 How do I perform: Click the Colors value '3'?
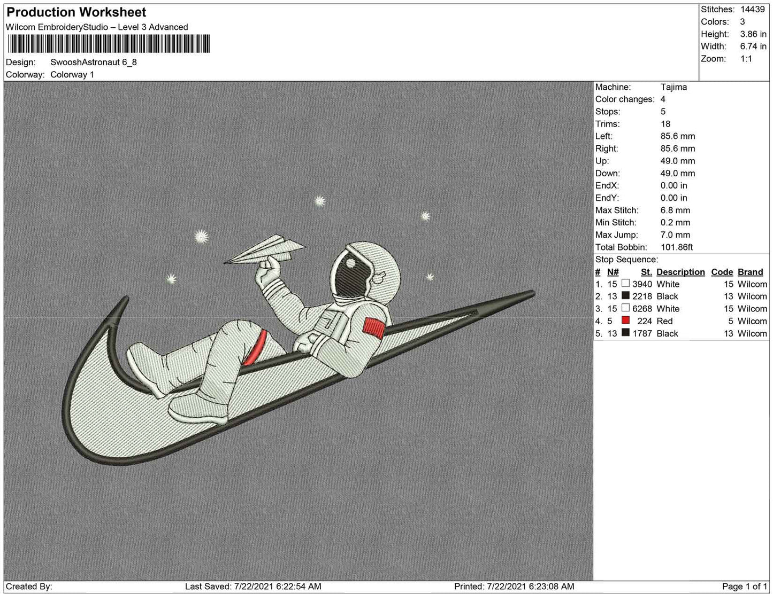pyautogui.click(x=743, y=22)
